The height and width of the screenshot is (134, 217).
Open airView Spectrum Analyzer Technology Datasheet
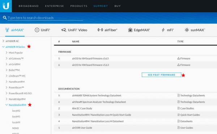tap(99, 102)
